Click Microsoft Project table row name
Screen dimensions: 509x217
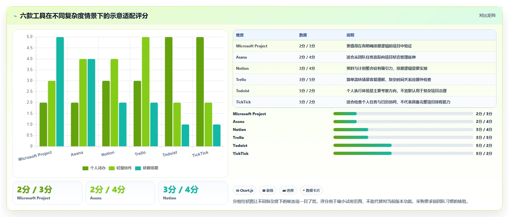point(252,46)
